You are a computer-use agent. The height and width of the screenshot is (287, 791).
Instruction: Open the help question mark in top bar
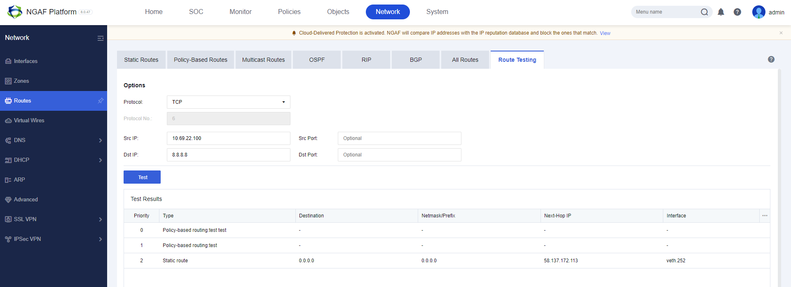click(737, 12)
